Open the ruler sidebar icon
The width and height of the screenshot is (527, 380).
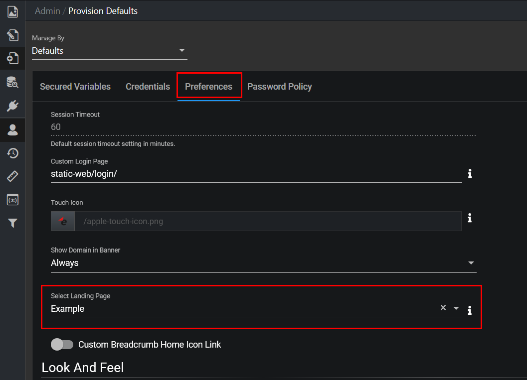pyautogui.click(x=12, y=176)
